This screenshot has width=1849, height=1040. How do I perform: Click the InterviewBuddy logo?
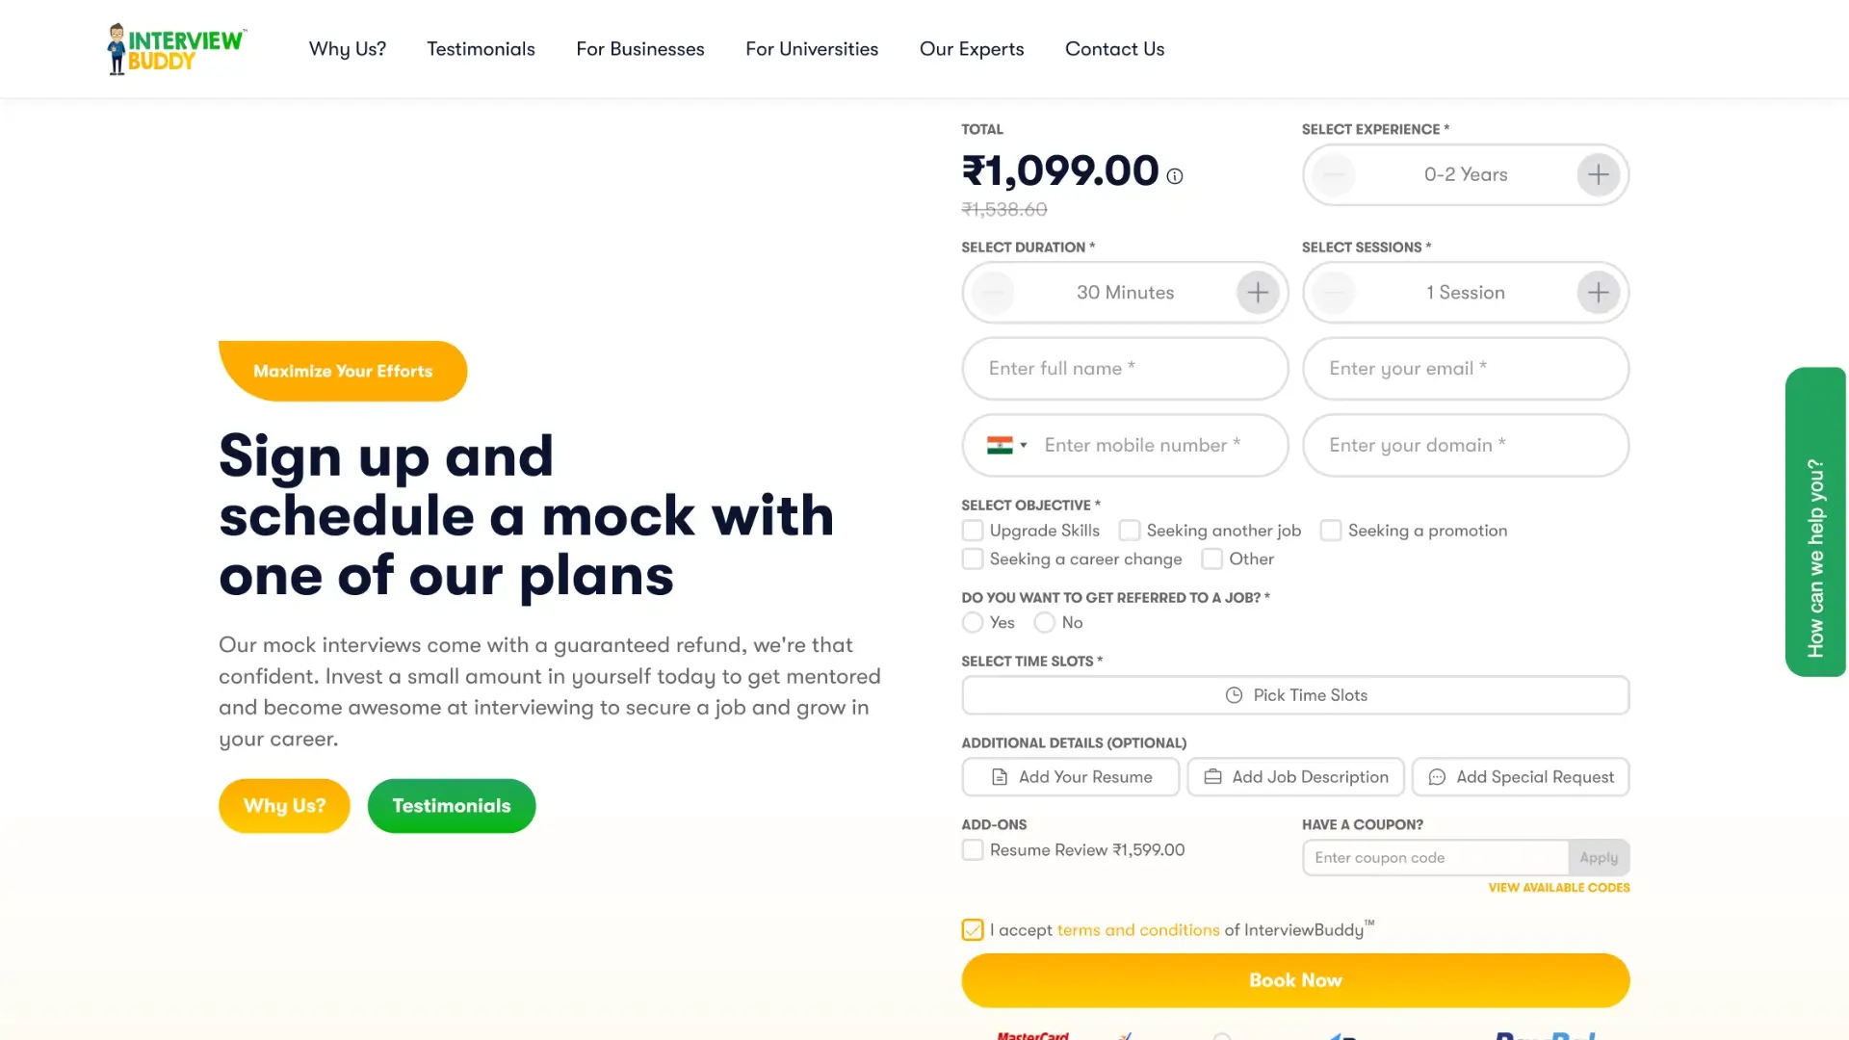tap(176, 49)
